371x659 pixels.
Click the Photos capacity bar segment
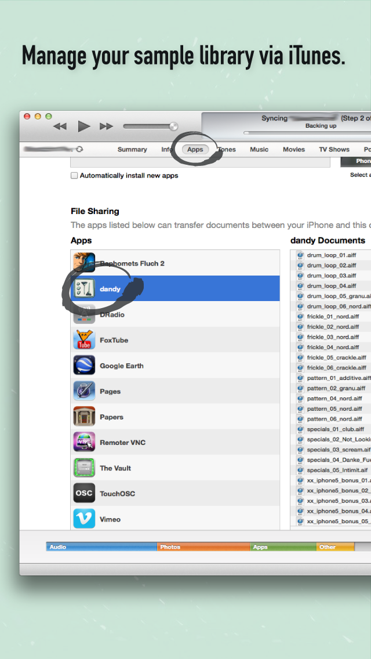(x=204, y=547)
